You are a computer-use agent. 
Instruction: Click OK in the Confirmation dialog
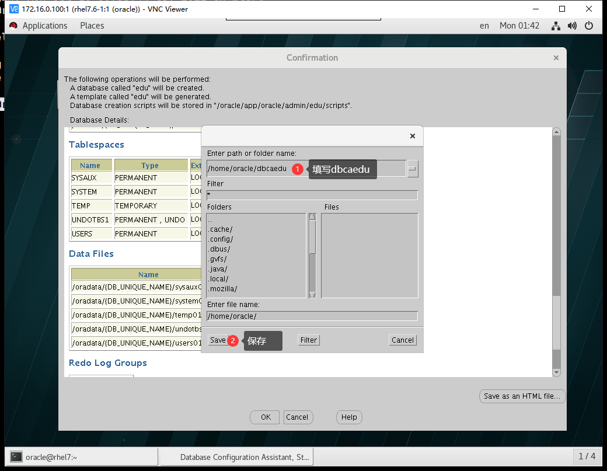(265, 417)
